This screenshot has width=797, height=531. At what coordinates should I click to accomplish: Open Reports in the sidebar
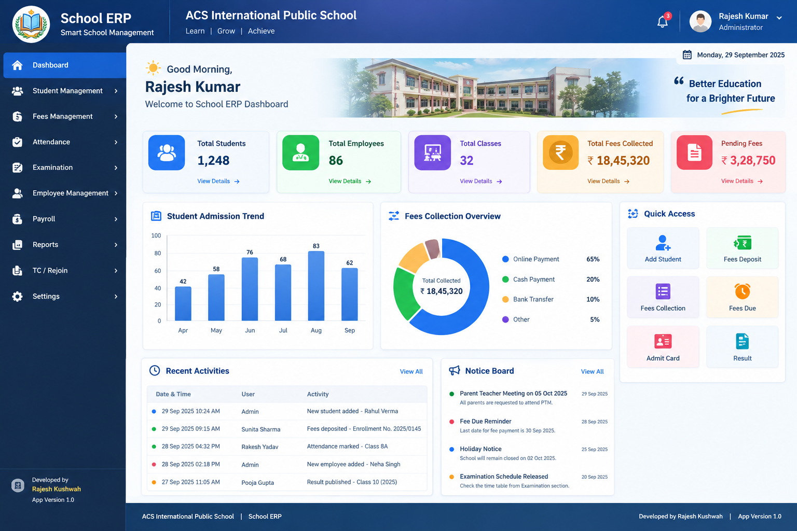point(64,245)
